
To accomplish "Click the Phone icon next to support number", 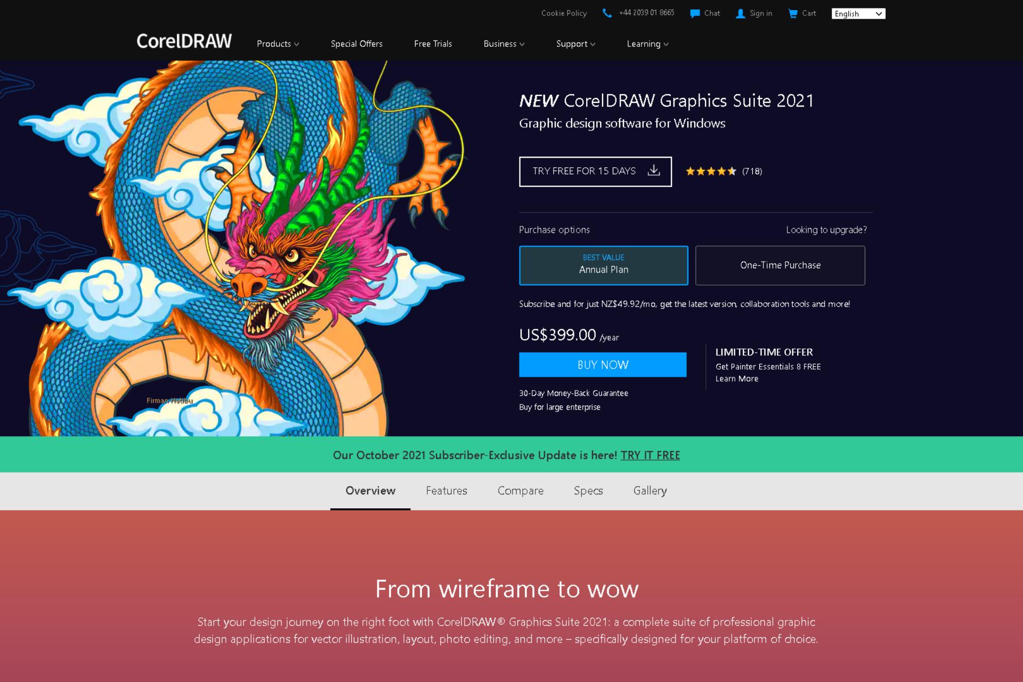I will [607, 13].
